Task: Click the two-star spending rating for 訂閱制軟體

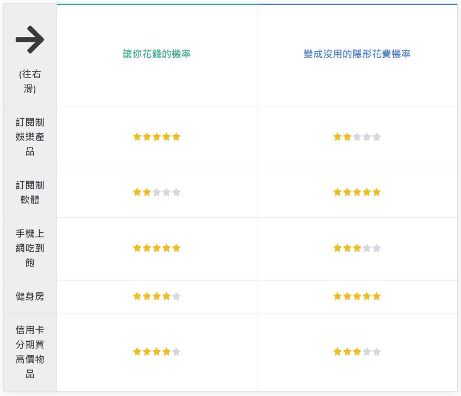Action: pos(157,193)
